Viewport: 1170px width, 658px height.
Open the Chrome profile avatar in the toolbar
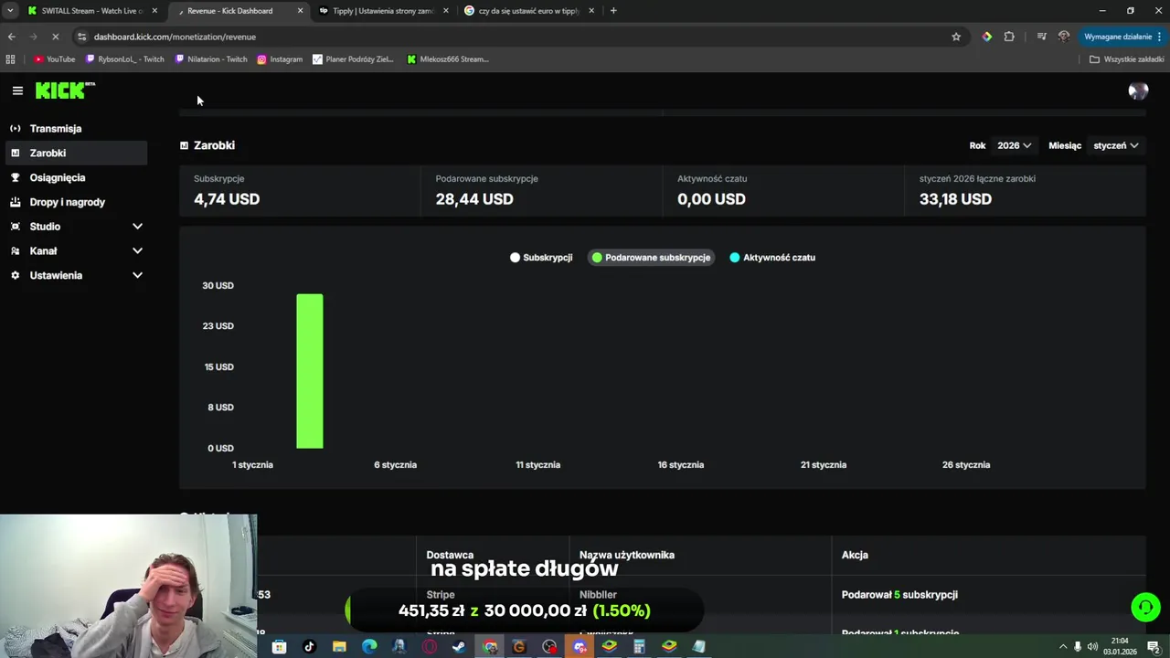[x=1064, y=37]
